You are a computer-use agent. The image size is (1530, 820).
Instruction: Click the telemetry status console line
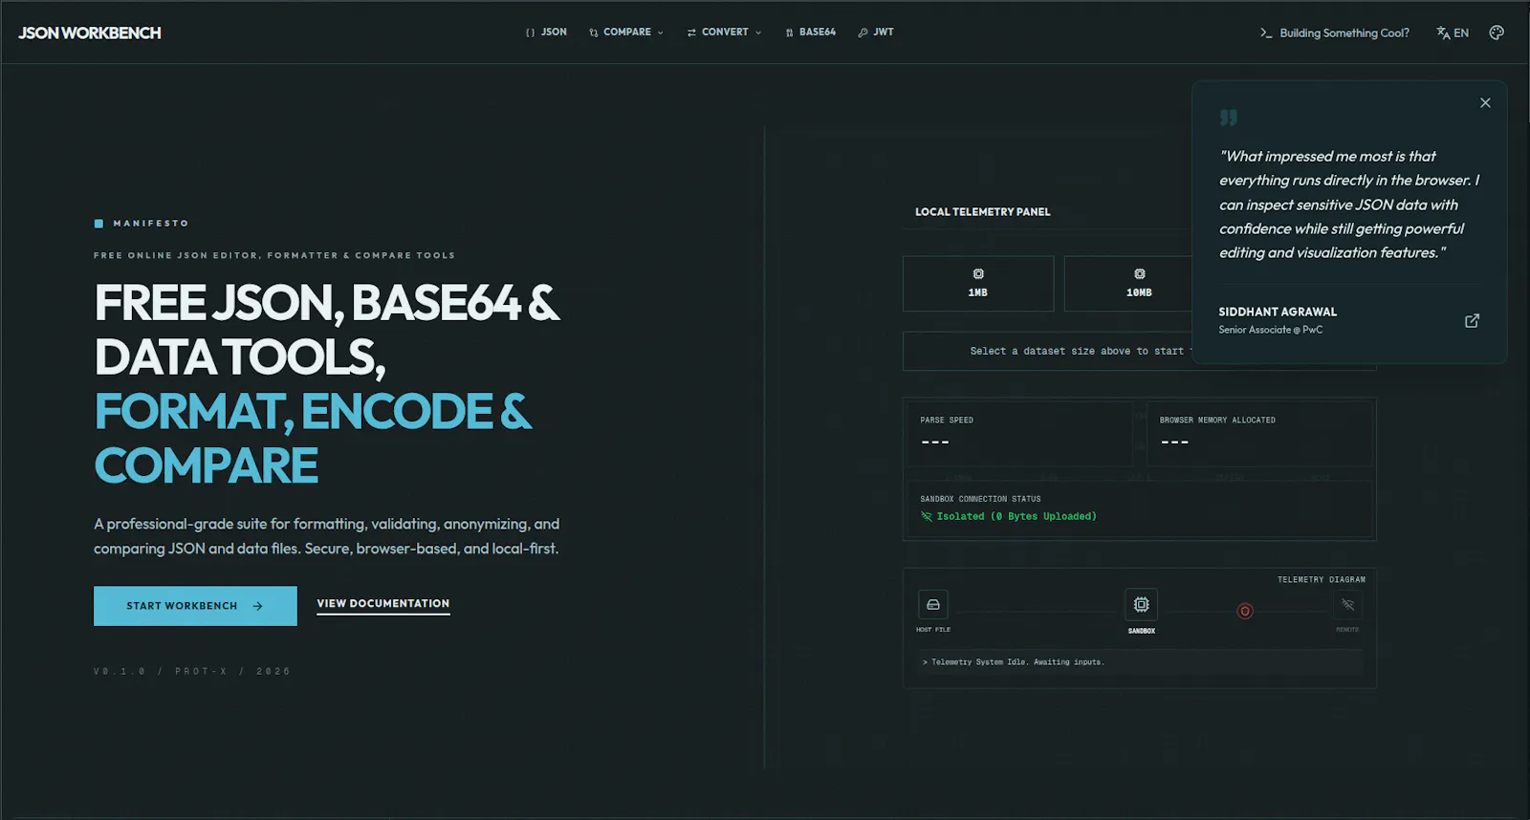(x=1140, y=662)
